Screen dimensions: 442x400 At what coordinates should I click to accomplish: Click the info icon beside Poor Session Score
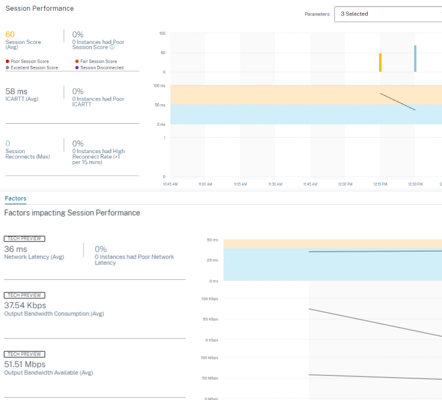112,47
